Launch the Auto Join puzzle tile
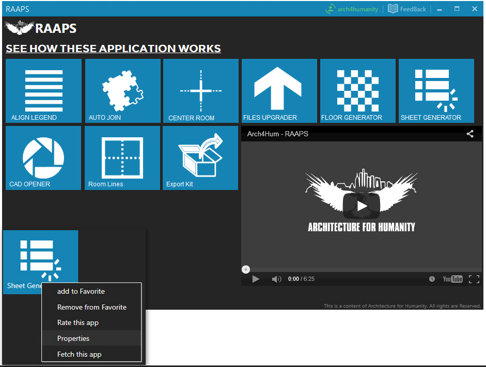The width and height of the screenshot is (486, 367). (x=123, y=91)
